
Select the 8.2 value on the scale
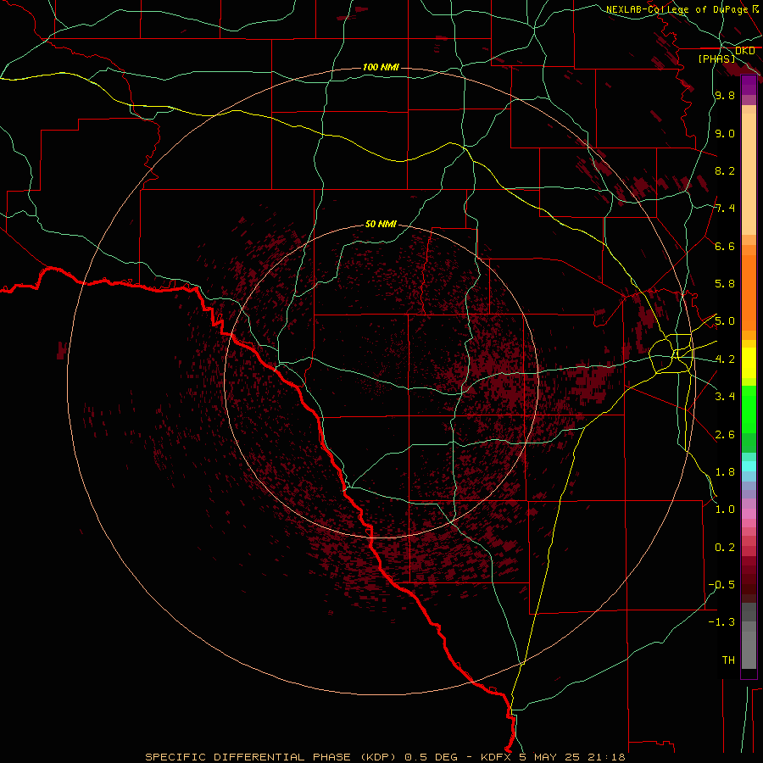pos(725,170)
